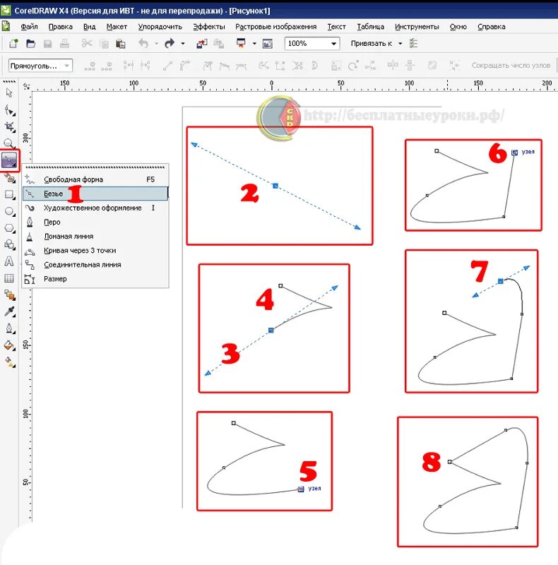Viewport: 558px width, 565px height.
Task: Click the ruler origin crosshair icon
Action: click(26, 86)
